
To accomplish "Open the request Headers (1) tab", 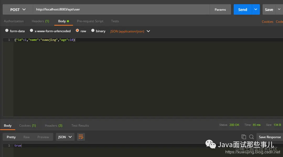I will 40,21.
